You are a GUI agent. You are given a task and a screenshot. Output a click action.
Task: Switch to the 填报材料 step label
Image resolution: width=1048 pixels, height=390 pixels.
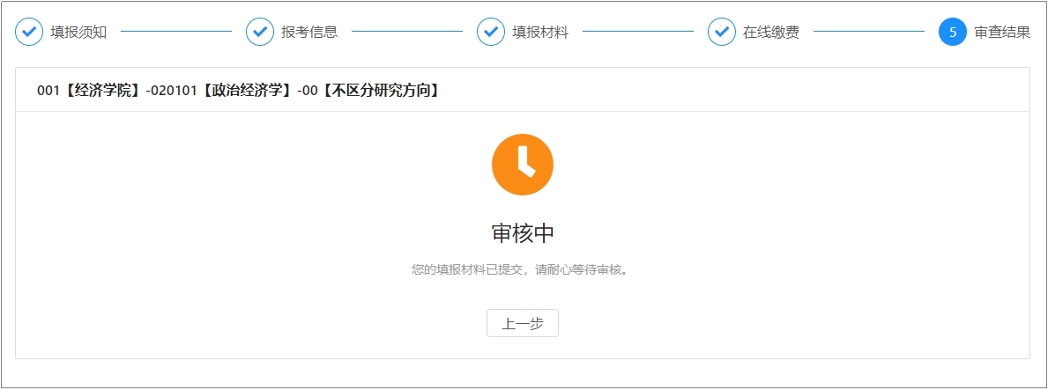(x=540, y=33)
